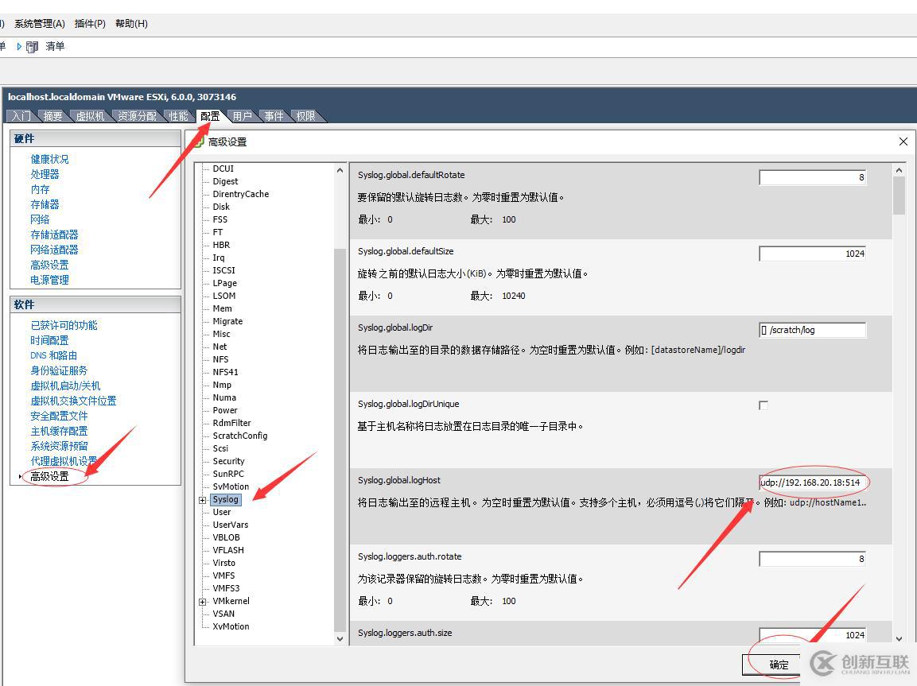This screenshot has height=686, width=917.
Task: Open the 存储适配器 link
Action: (54, 234)
